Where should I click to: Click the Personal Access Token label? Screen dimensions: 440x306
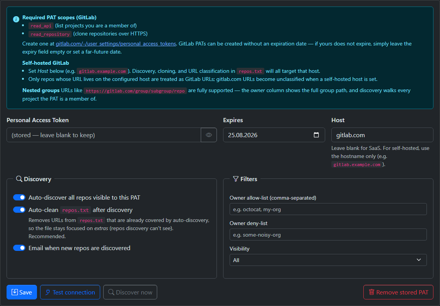point(38,120)
